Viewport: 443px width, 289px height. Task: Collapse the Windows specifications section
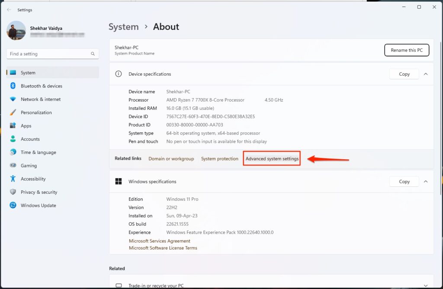click(x=426, y=182)
